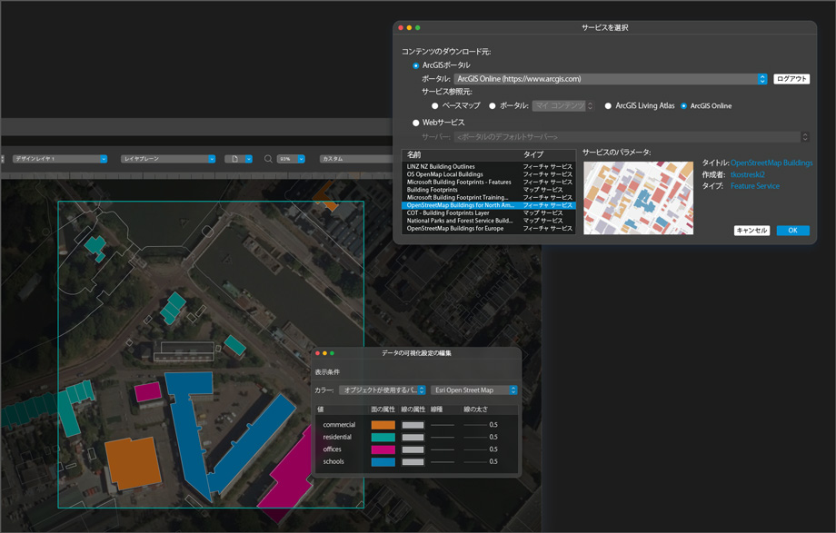Choose the ベースマップ service source option
836x533 pixels.
435,106
